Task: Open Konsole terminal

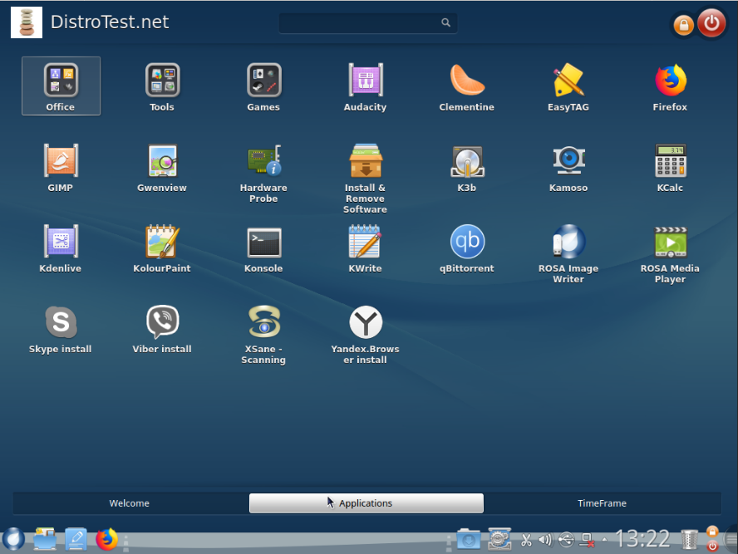Action: (264, 248)
